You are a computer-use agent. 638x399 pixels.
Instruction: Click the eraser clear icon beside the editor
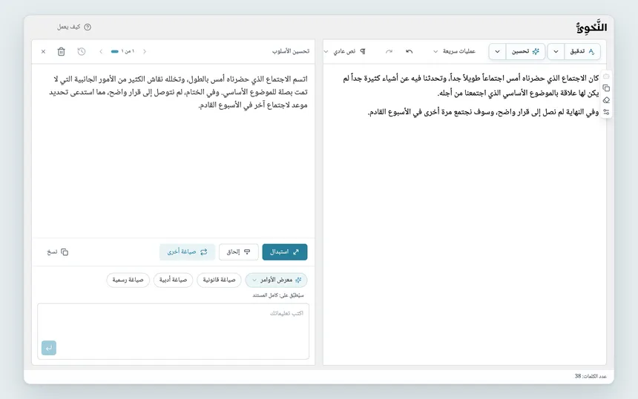pos(606,100)
